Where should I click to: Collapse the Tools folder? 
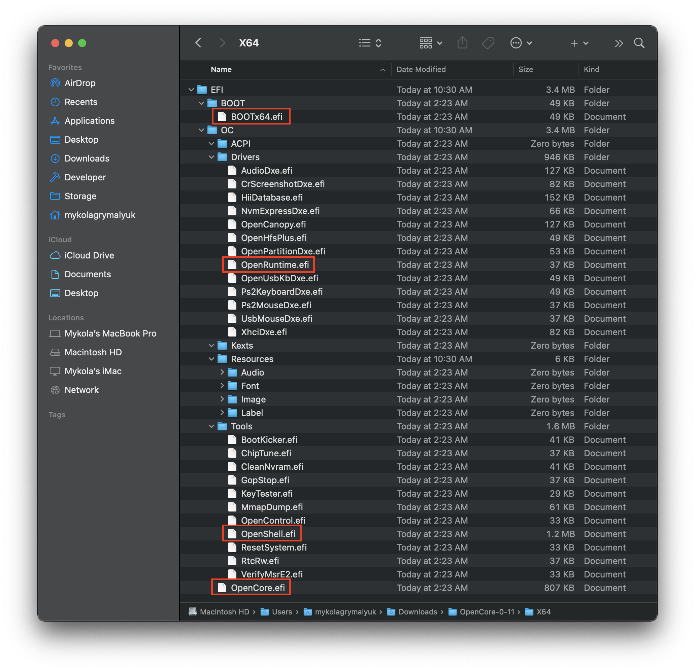(212, 426)
